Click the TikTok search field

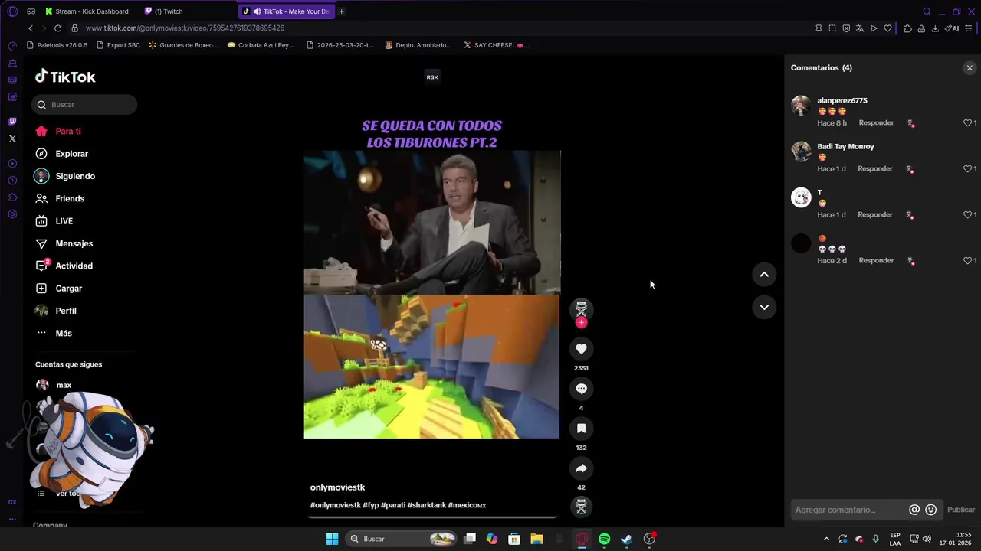point(84,105)
